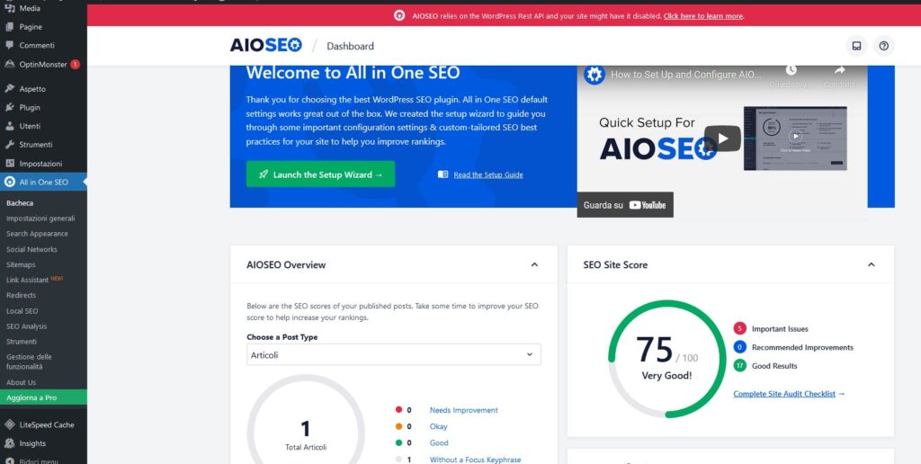The width and height of the screenshot is (921, 464).
Task: Open Read the Setup Guide link
Action: point(488,174)
